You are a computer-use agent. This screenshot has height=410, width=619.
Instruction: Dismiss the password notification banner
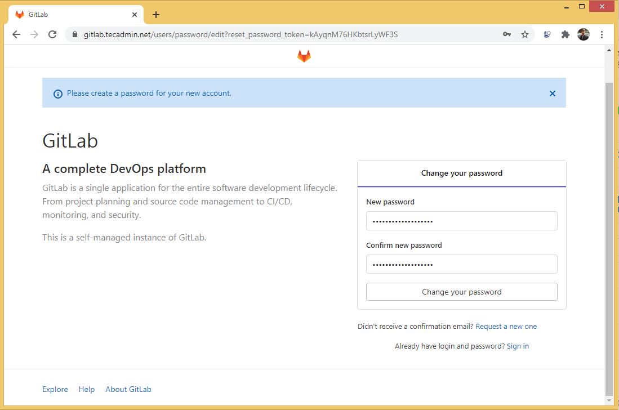pyautogui.click(x=552, y=93)
